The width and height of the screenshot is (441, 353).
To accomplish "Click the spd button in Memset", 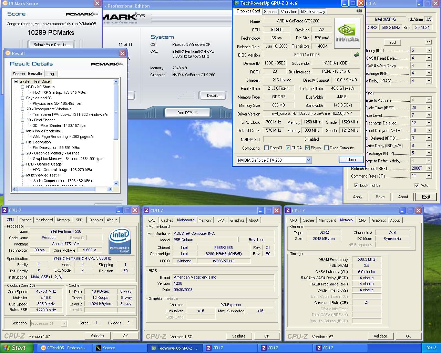I will click(393, 42).
